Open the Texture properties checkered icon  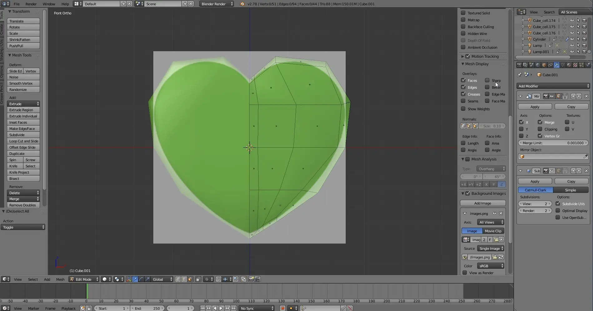pos(575,65)
